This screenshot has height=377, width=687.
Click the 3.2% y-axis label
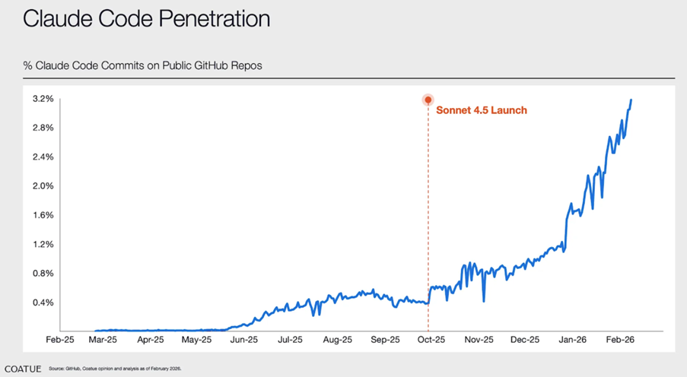43,99
